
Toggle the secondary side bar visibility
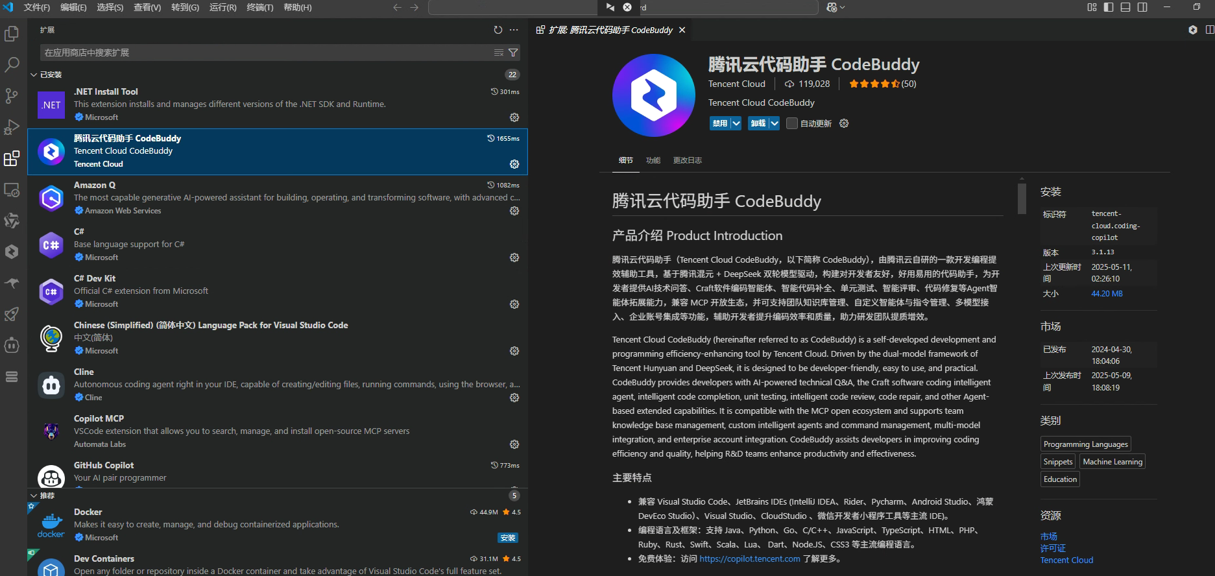1142,7
